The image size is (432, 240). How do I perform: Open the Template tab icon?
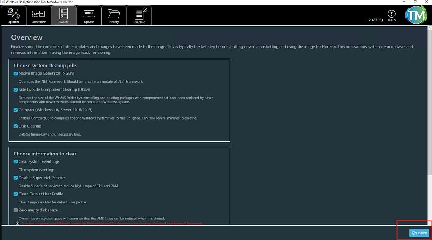tap(139, 16)
